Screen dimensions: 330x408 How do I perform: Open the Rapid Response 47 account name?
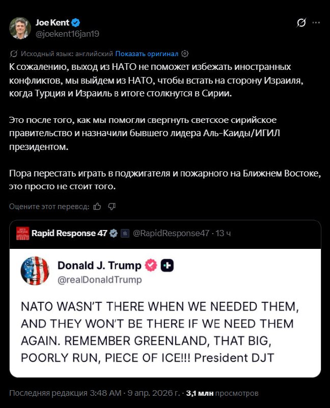pos(69,233)
